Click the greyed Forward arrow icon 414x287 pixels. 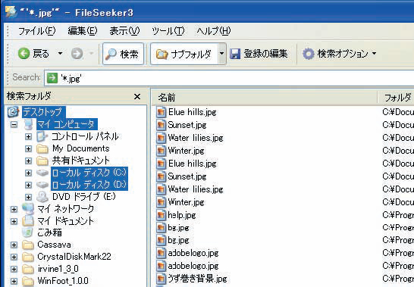(x=77, y=54)
